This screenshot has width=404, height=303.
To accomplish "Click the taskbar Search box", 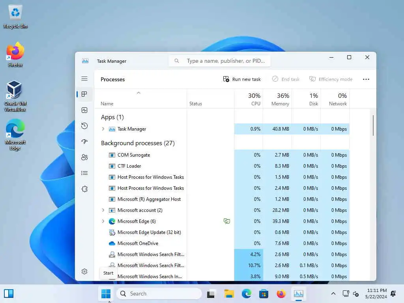I will click(x=159, y=294).
